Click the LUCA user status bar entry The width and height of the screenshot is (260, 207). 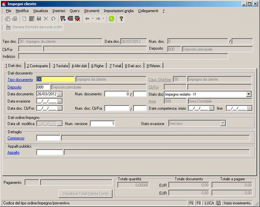point(209,203)
